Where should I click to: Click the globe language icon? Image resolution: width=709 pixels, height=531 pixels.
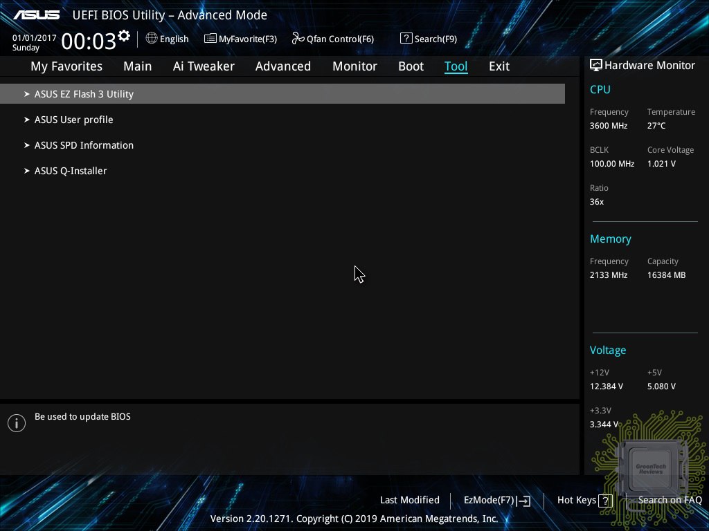pos(152,39)
